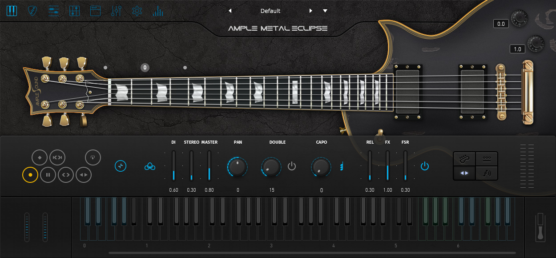Click the horizontal keyboard scrollbar
The width and height of the screenshot is (556, 258).
(311, 253)
